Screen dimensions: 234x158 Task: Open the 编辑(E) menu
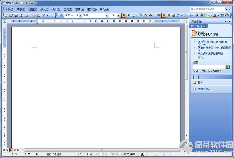[21, 9]
